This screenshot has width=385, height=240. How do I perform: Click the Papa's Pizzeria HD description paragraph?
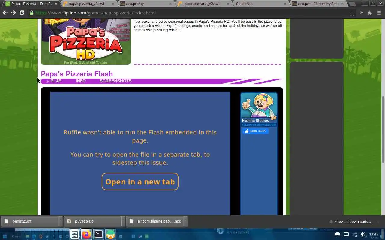(x=208, y=26)
